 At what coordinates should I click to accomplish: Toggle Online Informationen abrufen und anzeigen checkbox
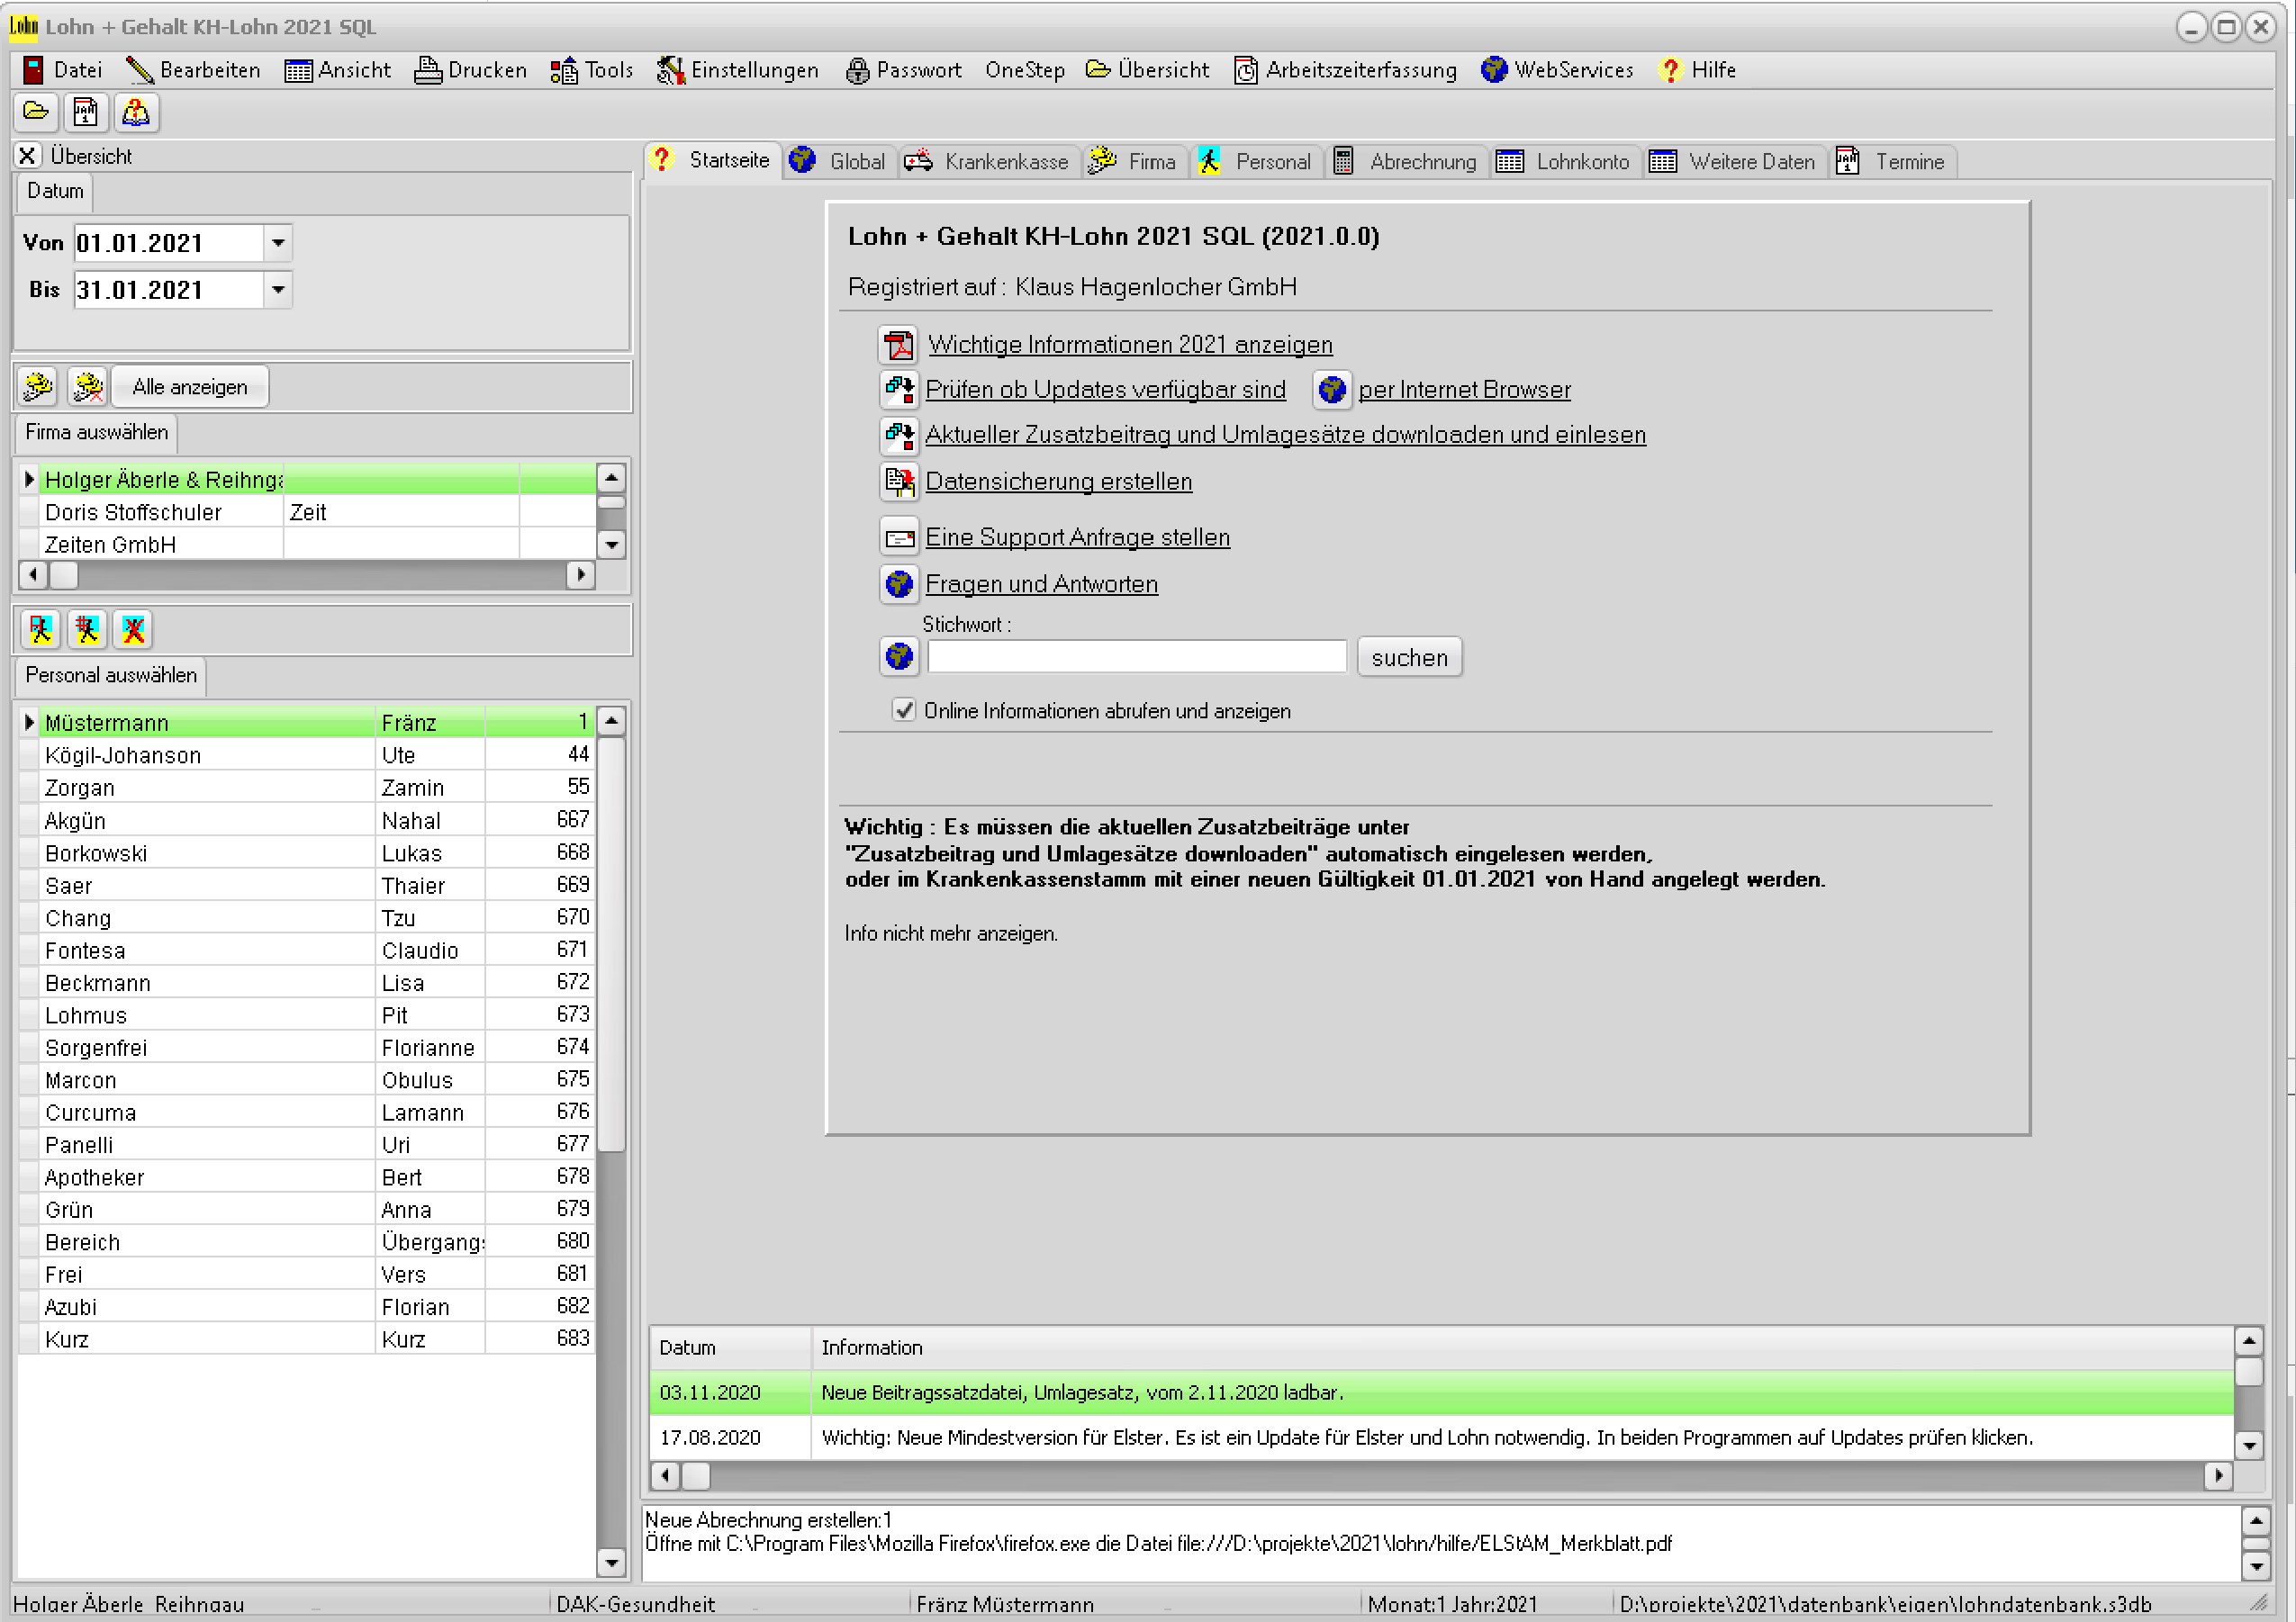coord(904,710)
